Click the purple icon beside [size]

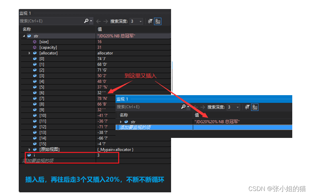pyautogui.click(x=35, y=42)
